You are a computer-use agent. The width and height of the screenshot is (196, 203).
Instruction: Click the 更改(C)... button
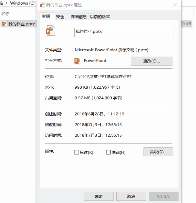tap(151, 61)
